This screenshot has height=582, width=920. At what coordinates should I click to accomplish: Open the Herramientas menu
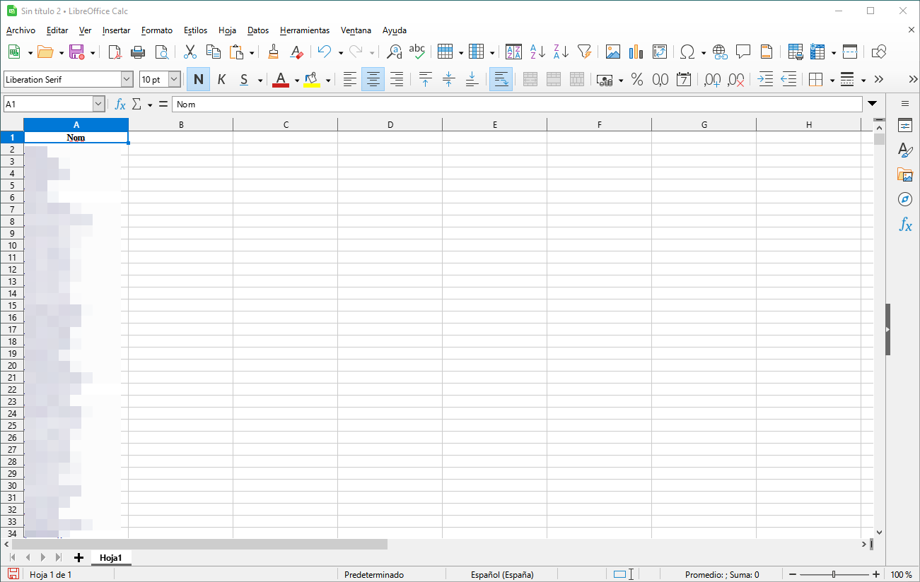(x=305, y=30)
